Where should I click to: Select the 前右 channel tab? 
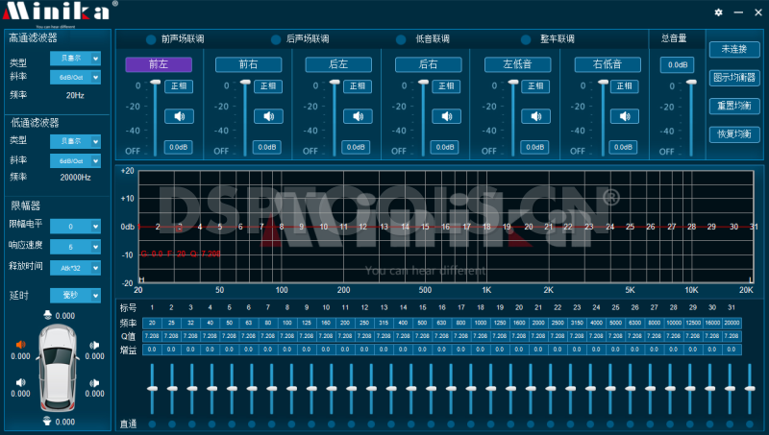(x=249, y=64)
